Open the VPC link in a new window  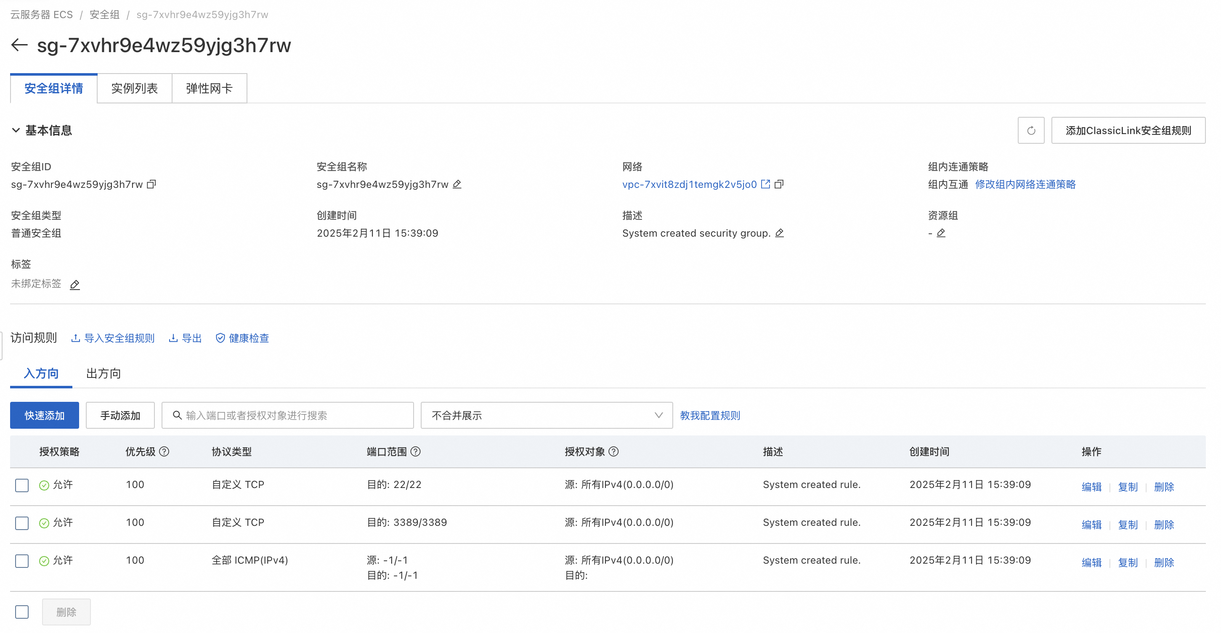coord(765,184)
